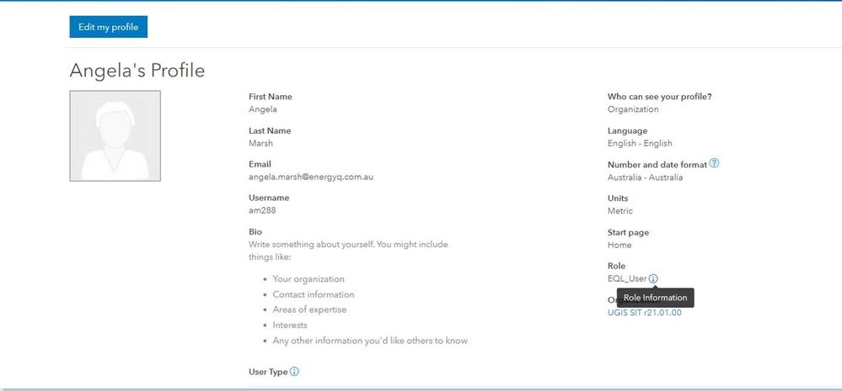Image resolution: width=842 pixels, height=391 pixels.
Task: Click the EQL_User role text
Action: tap(627, 278)
